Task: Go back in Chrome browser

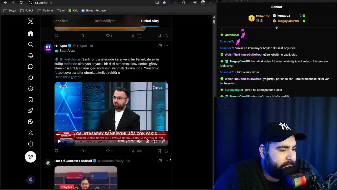Action: [x=5, y=2]
